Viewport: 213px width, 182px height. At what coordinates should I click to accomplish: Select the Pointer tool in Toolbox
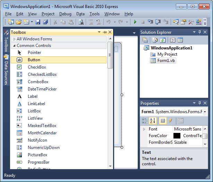click(x=59, y=53)
